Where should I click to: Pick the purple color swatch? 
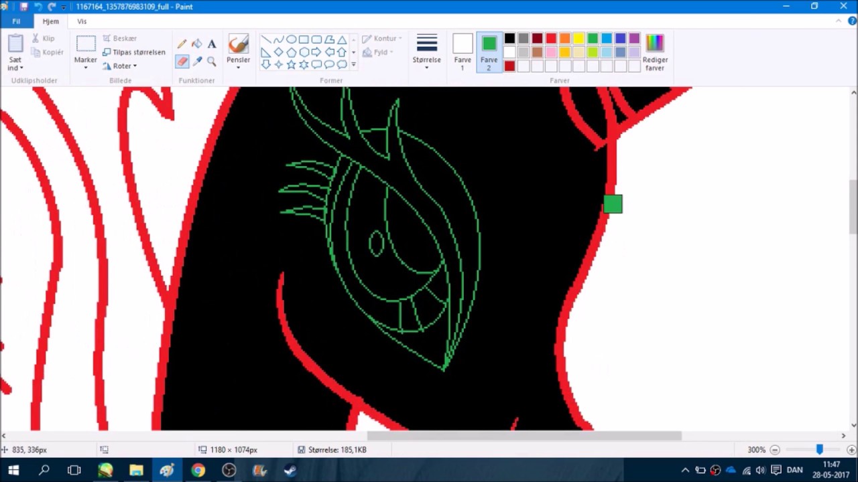tap(634, 39)
